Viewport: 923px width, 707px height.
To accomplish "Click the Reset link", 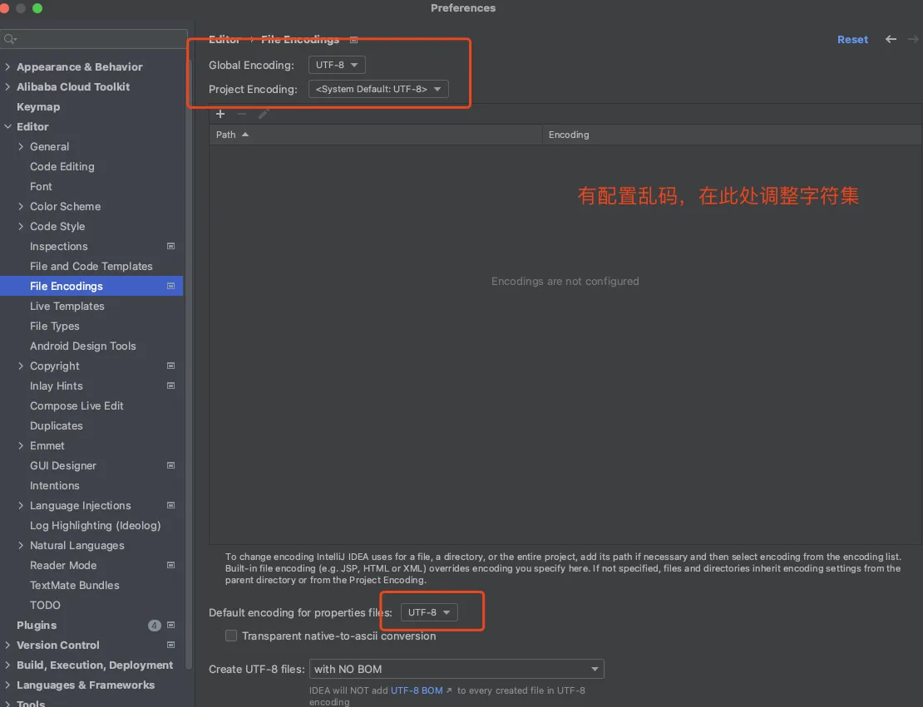I will [x=852, y=39].
